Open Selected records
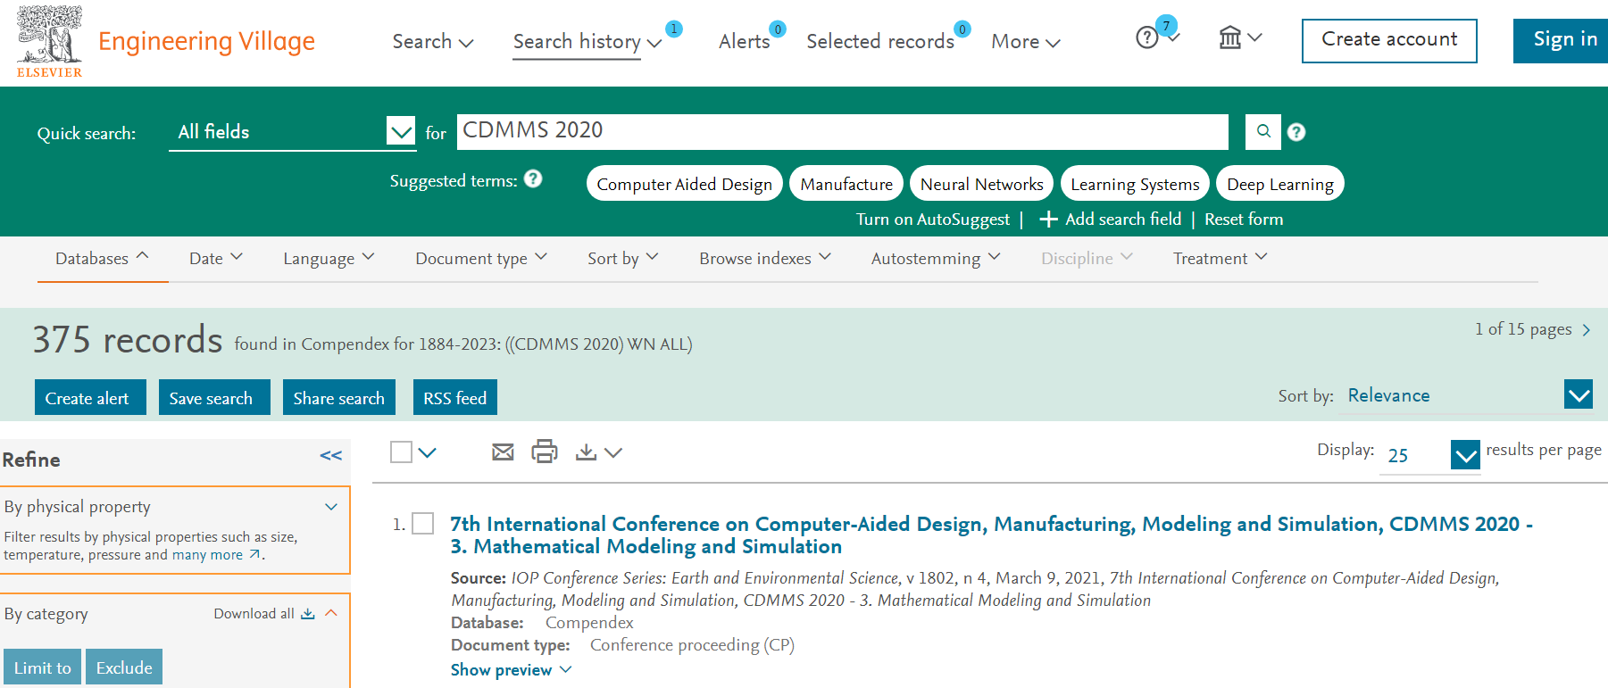The width and height of the screenshot is (1608, 688). click(880, 41)
